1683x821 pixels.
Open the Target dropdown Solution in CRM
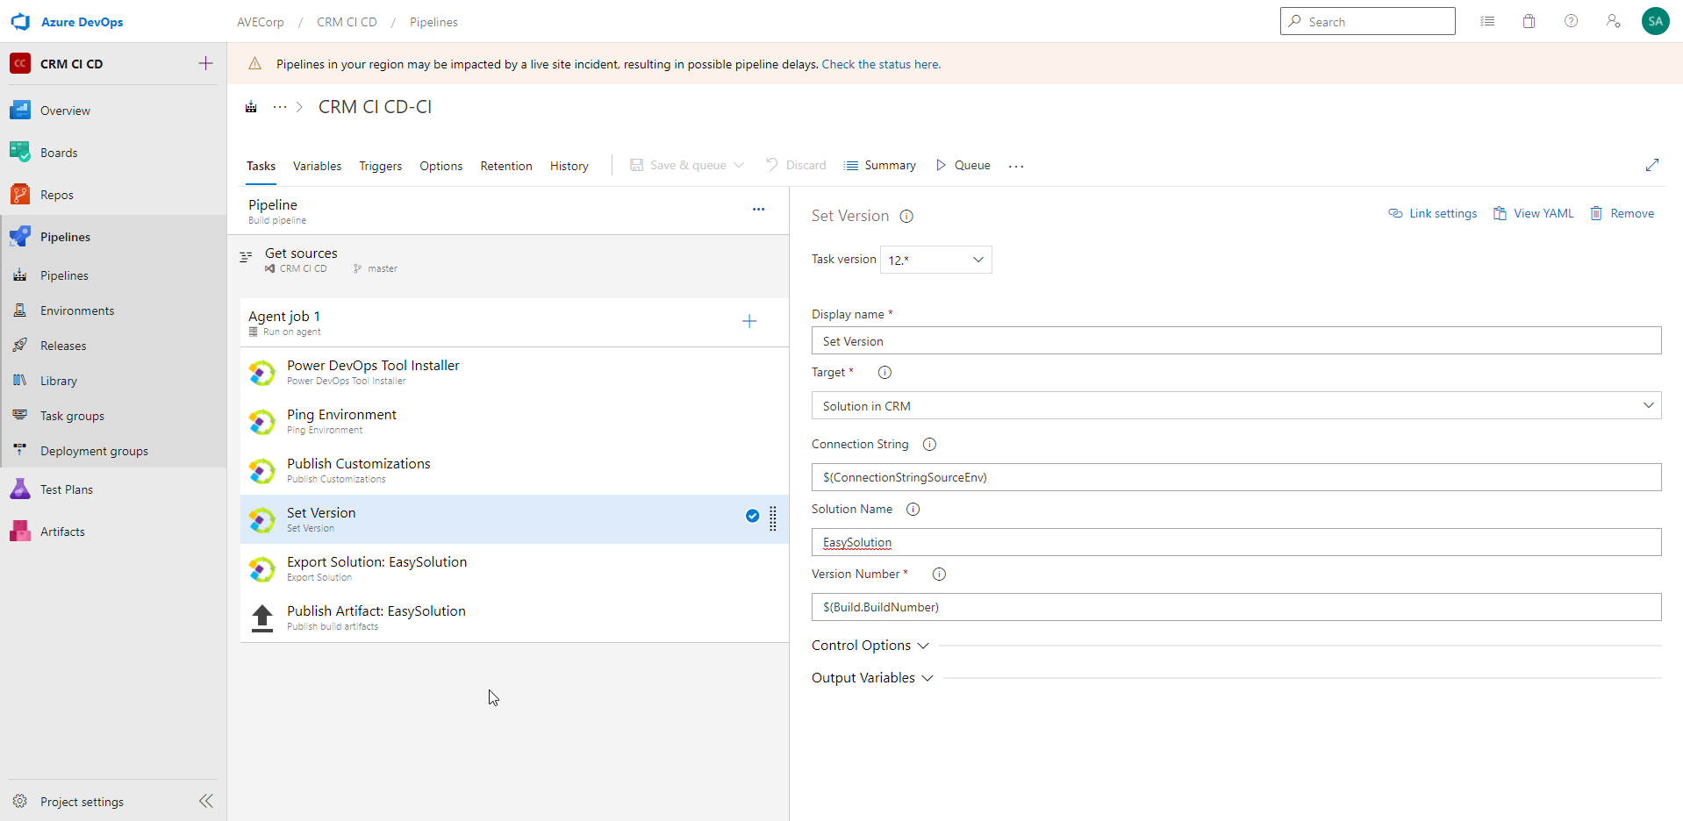[1235, 405]
